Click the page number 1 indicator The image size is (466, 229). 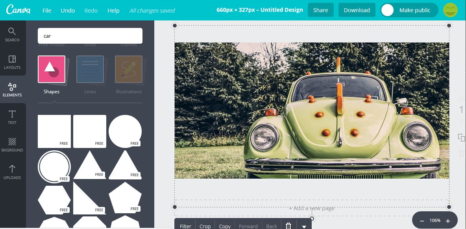[x=461, y=110]
